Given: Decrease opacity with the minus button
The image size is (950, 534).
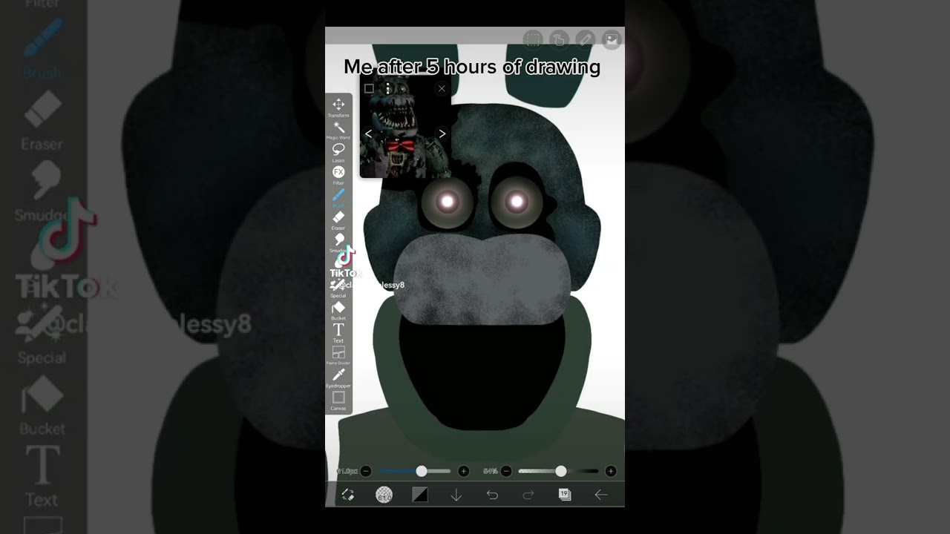Looking at the screenshot, I should (x=506, y=471).
